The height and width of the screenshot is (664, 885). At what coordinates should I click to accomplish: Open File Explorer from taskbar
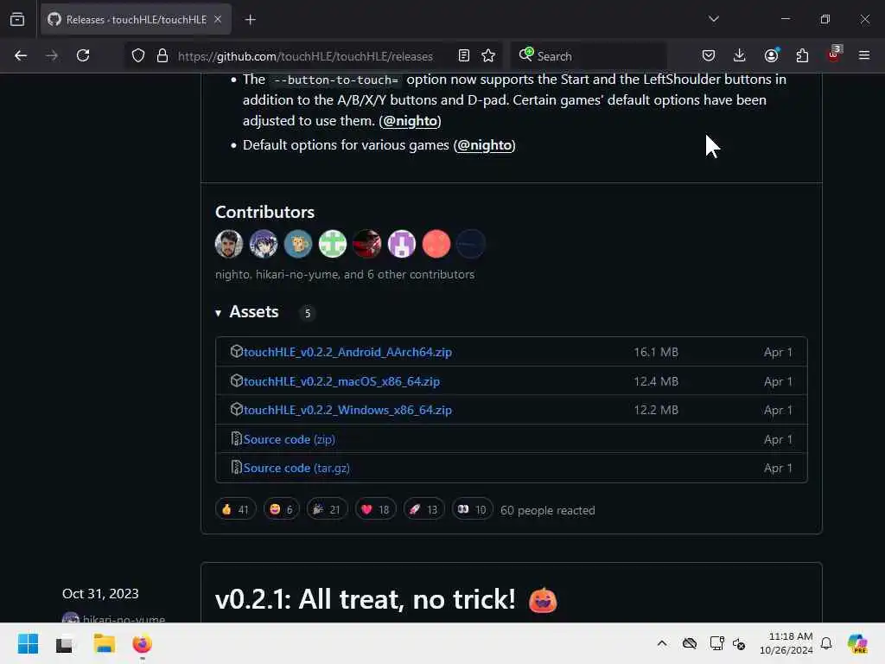(x=105, y=643)
